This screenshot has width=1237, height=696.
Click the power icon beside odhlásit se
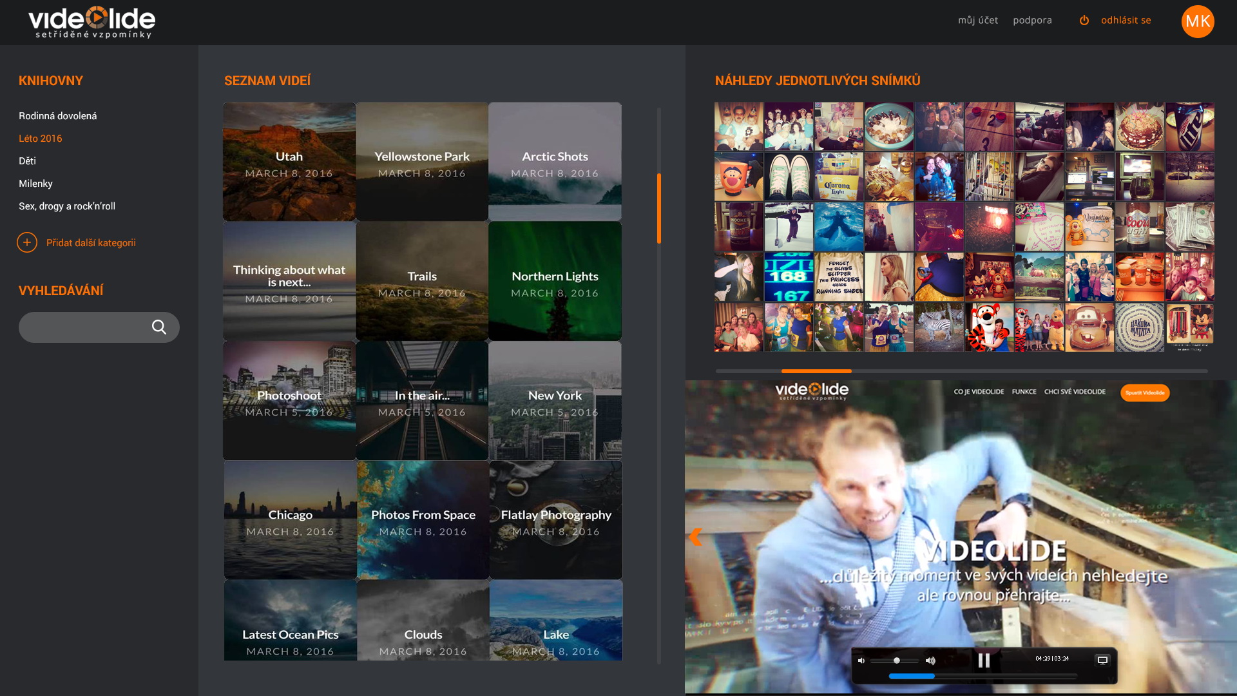click(x=1084, y=20)
